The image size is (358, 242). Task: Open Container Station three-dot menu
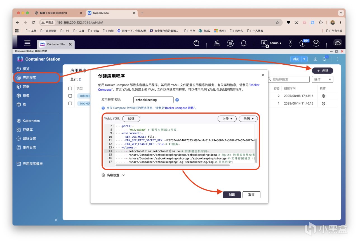338,59
